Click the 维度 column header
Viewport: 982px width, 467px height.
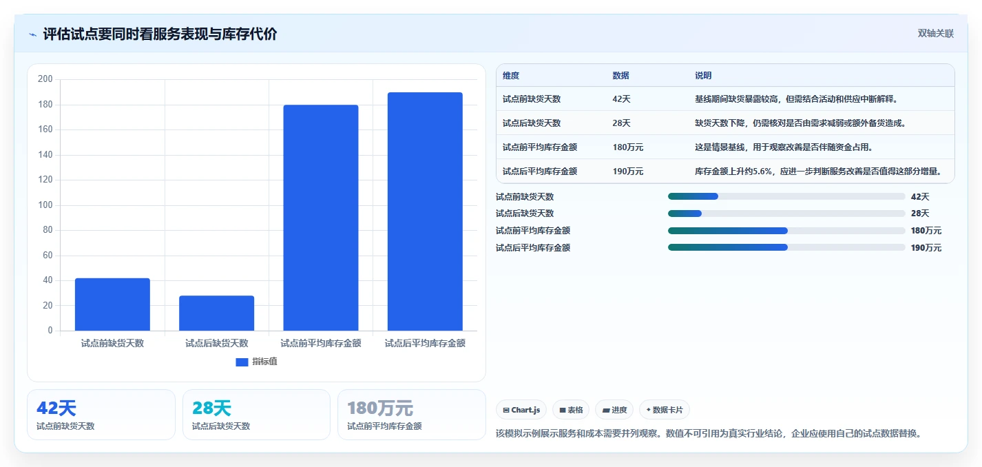[511, 76]
